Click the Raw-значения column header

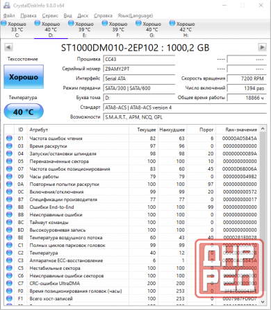coord(238,130)
